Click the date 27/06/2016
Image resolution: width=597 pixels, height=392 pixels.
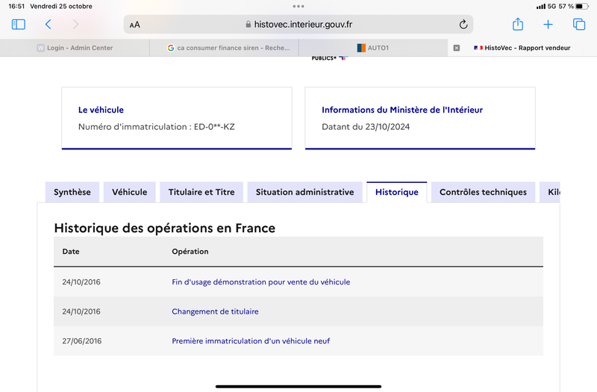tap(82, 341)
